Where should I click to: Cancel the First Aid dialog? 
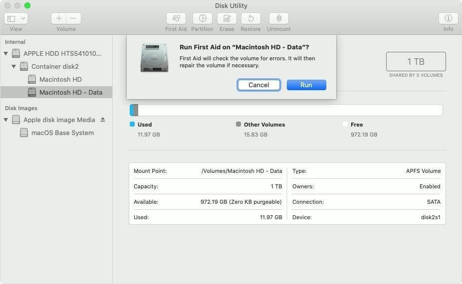(258, 85)
